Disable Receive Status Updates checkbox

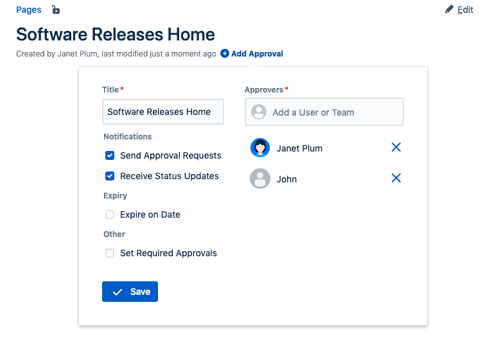[x=110, y=176]
